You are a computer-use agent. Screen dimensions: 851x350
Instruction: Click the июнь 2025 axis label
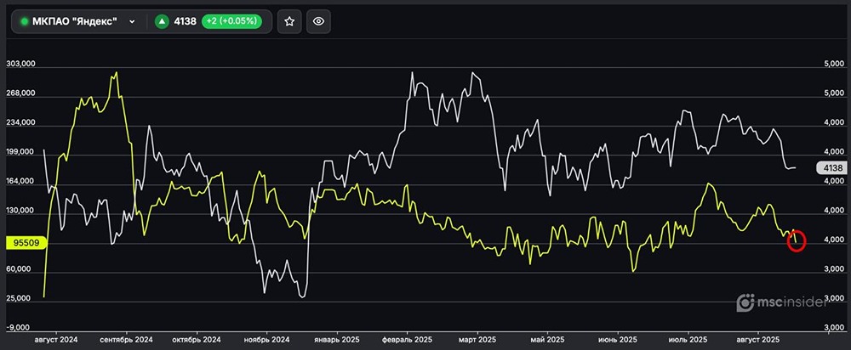pos(620,338)
